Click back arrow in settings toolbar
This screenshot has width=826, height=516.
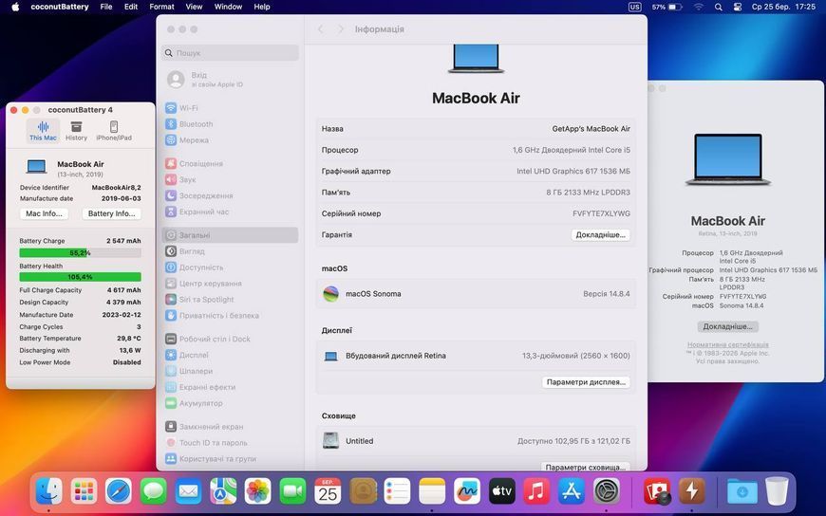click(x=320, y=29)
